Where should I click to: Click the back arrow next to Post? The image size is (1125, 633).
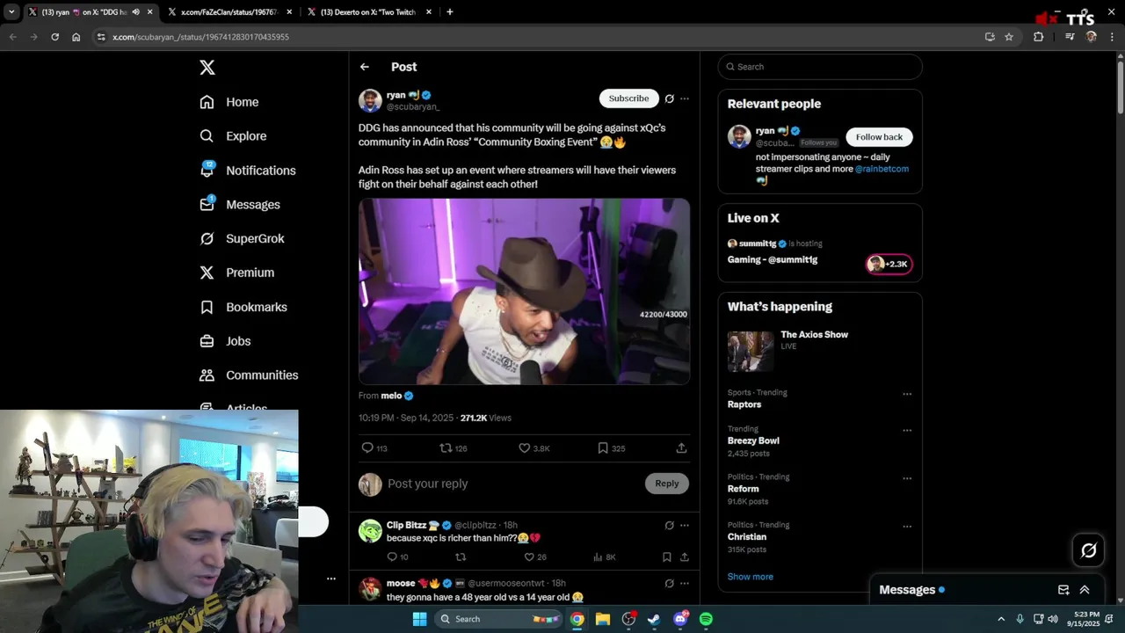click(365, 67)
